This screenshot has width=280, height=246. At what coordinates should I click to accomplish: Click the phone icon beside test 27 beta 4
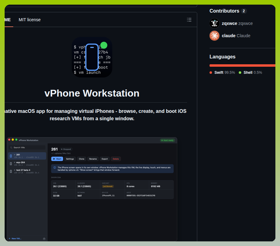11,171
